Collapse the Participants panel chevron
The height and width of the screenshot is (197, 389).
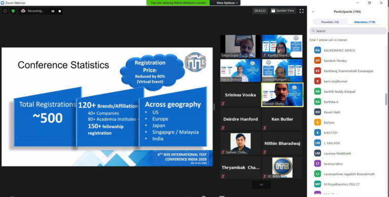(313, 12)
